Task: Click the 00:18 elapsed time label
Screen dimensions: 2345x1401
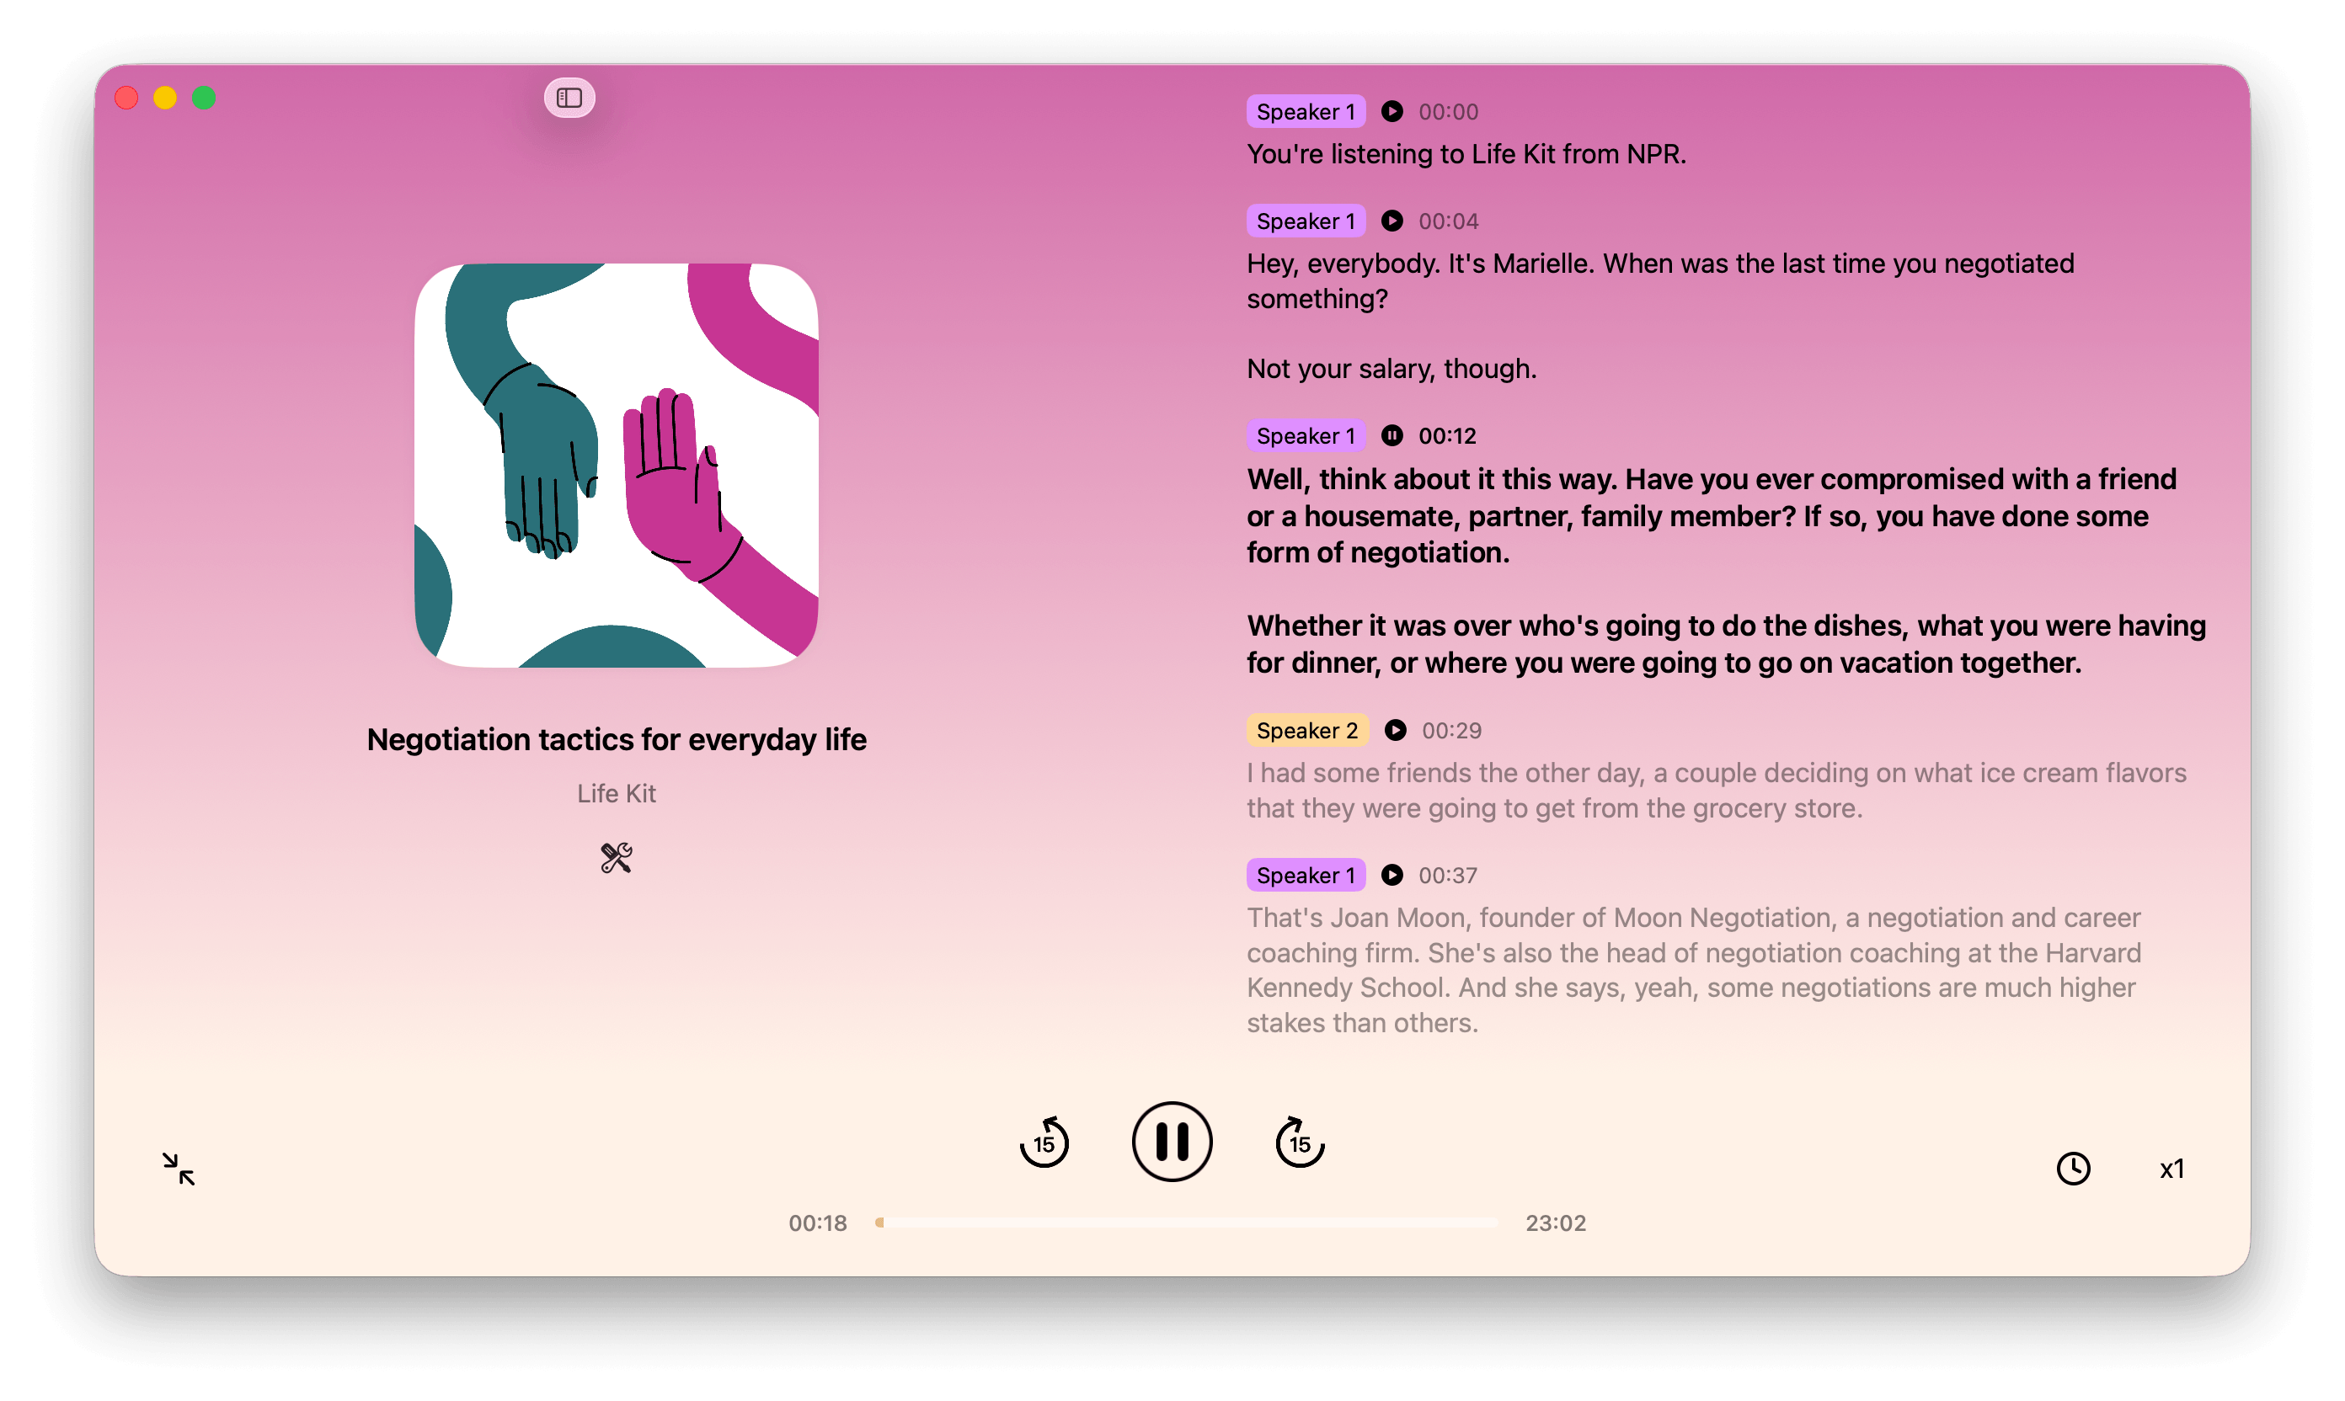Action: [817, 1223]
